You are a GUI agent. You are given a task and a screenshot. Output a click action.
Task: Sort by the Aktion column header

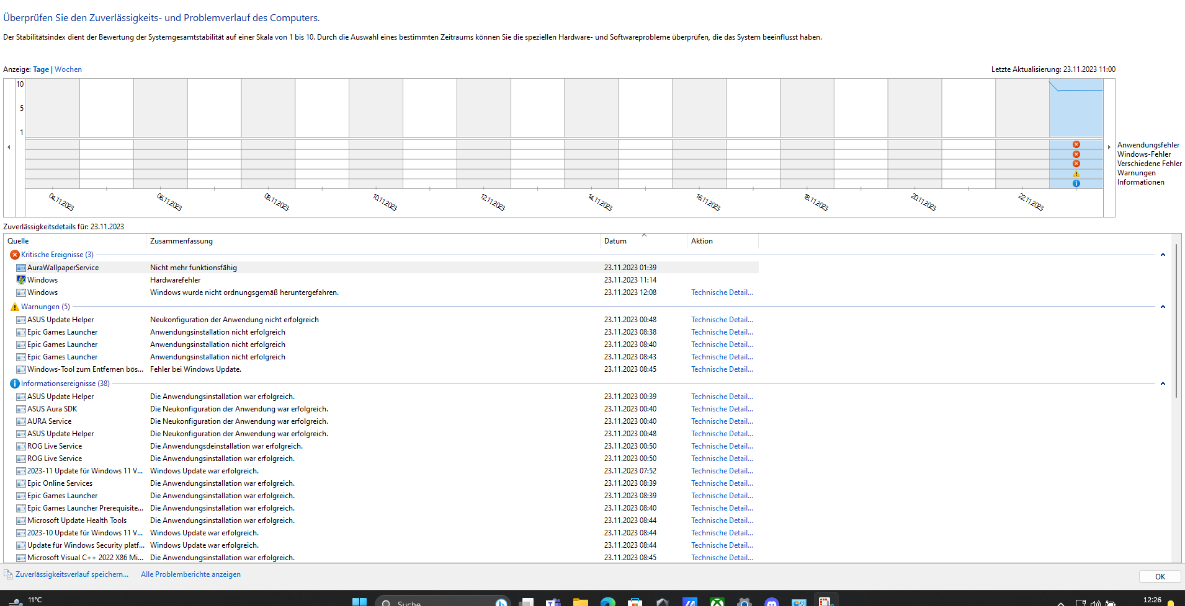click(x=723, y=241)
